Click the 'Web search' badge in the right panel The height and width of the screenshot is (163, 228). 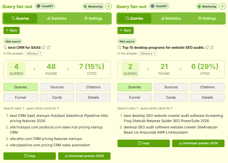click(127, 42)
